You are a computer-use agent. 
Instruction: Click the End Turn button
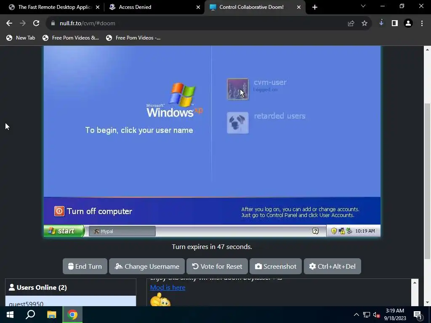(x=85, y=266)
